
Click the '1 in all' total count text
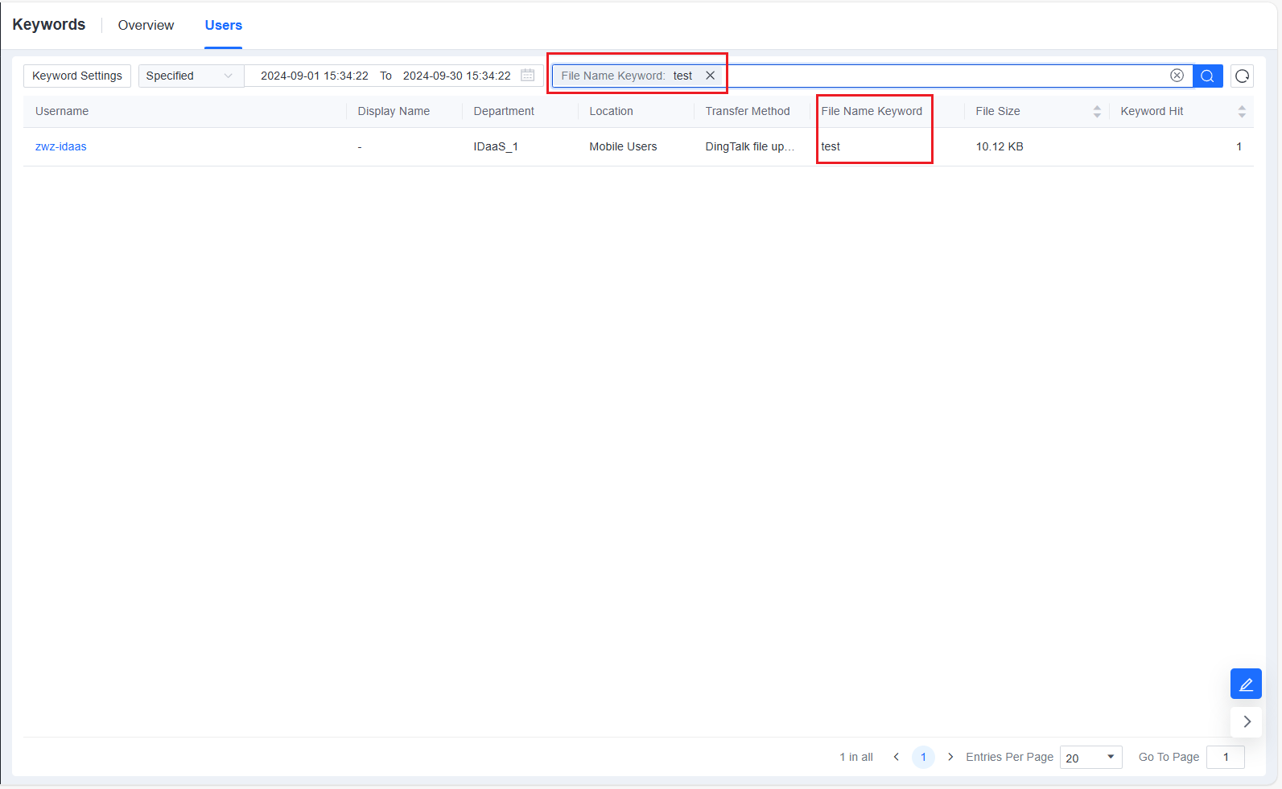point(856,757)
